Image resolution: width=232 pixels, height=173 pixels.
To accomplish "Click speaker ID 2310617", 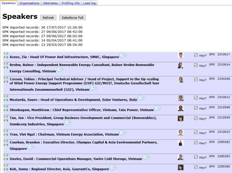I will 224,54.
